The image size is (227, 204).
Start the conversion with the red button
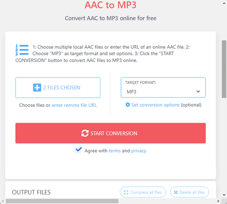[110, 133]
